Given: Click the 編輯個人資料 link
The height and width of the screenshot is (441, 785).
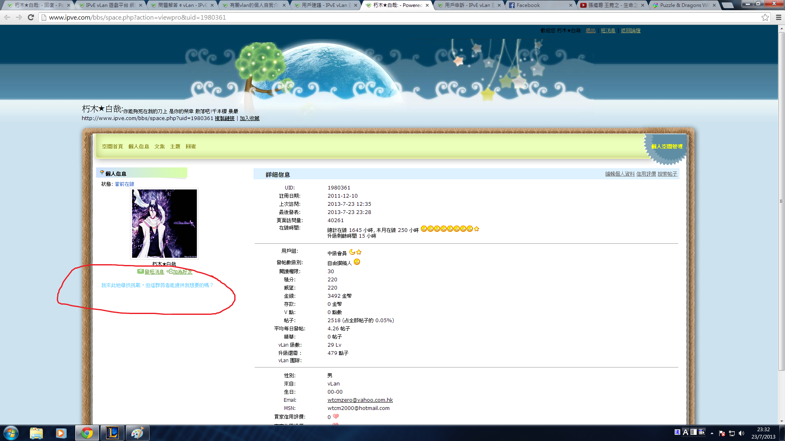Looking at the screenshot, I should pyautogui.click(x=620, y=174).
